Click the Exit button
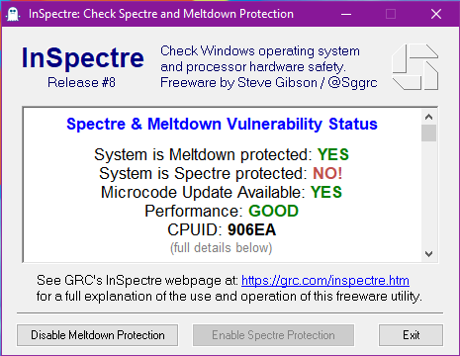 411,335
